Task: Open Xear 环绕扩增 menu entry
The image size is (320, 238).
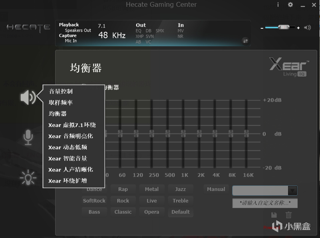Action: (68, 181)
